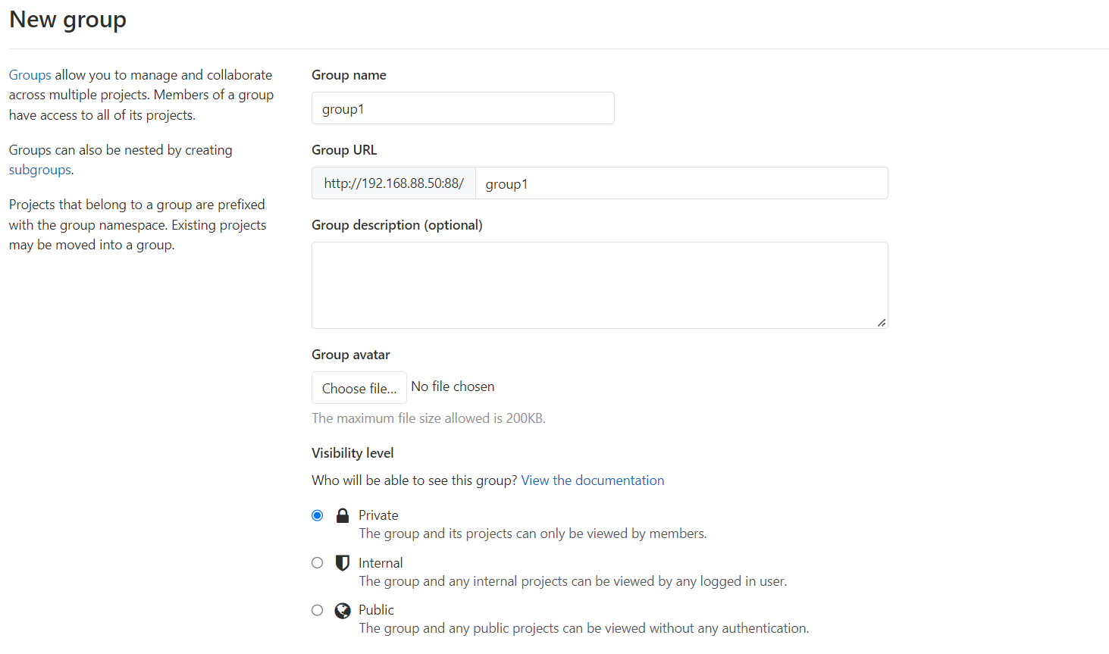Open the View the documentation link

point(593,480)
